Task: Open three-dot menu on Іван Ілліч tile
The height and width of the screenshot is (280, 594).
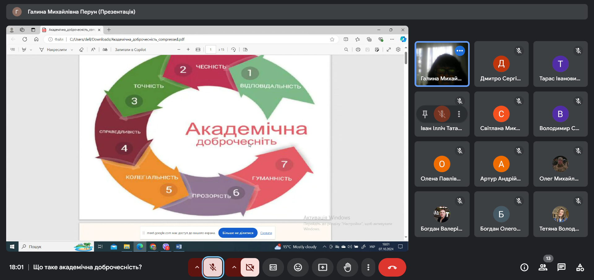Action: click(x=459, y=114)
